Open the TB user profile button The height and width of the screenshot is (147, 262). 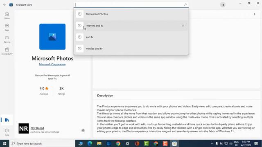pos(223,4)
